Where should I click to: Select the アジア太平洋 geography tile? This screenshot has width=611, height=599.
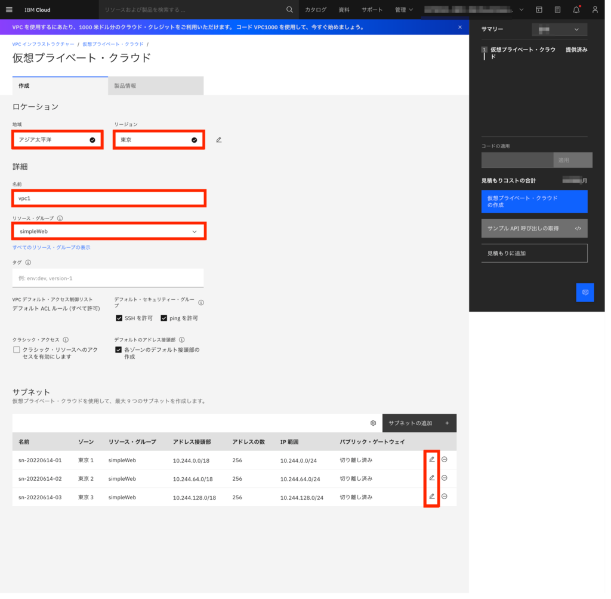58,141
